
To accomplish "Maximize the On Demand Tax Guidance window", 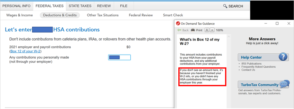I will pos(277,23).
